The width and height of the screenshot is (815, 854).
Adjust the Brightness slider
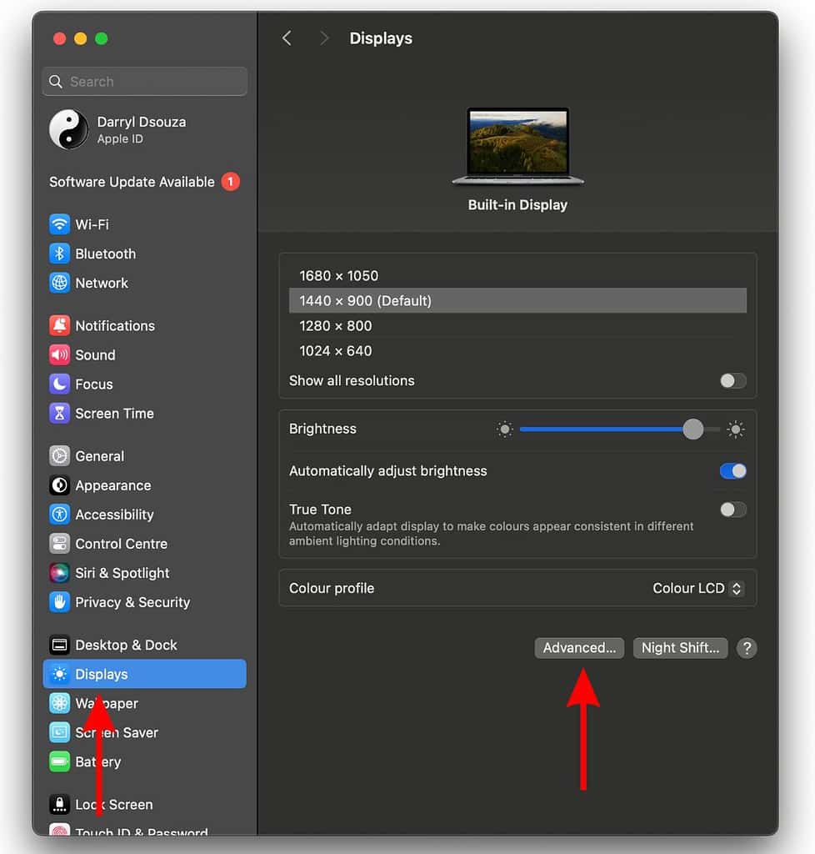(x=692, y=429)
